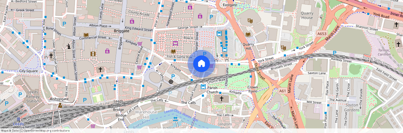Click the Saxton Lane label

(316, 73)
